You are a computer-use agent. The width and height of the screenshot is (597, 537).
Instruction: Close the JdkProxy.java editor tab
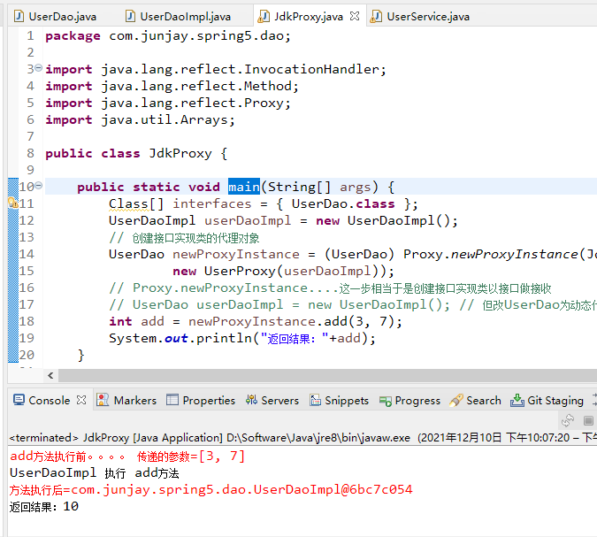point(355,16)
